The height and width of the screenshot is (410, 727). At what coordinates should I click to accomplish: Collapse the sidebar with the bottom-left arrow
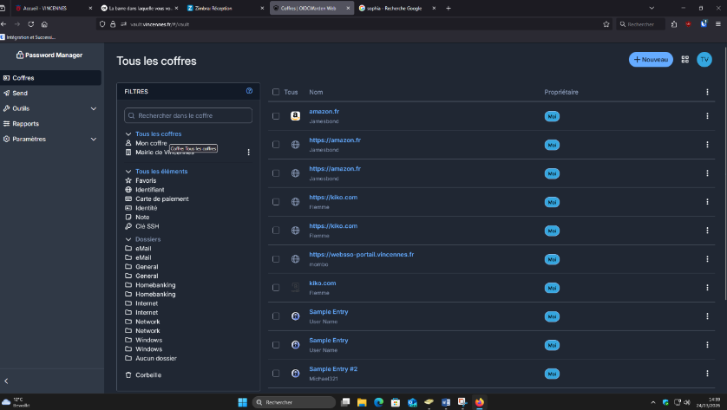point(6,381)
